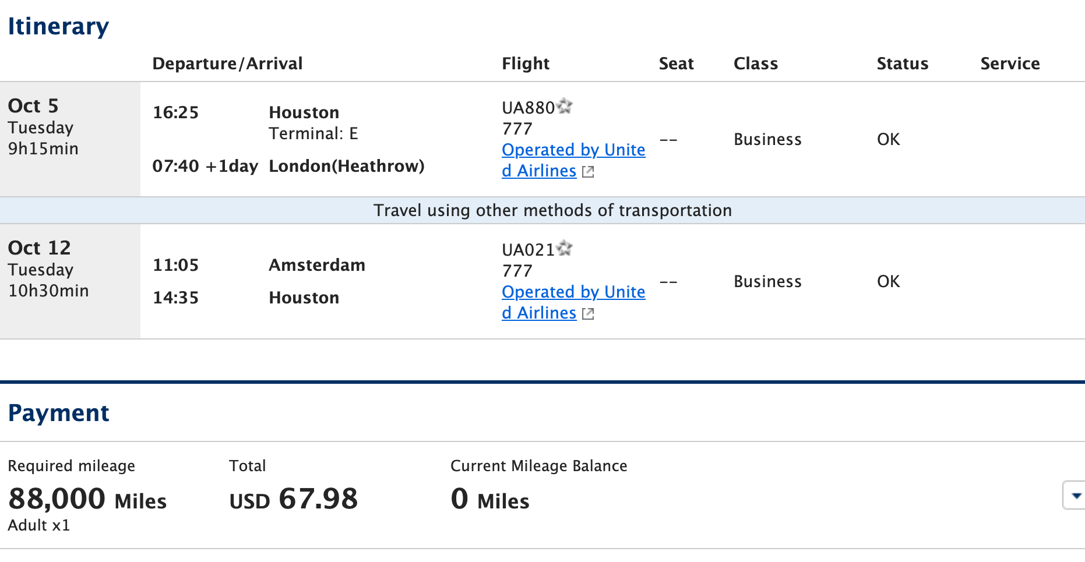Click the Seat column header
Image resolution: width=1085 pixels, height=562 pixels.
point(676,63)
